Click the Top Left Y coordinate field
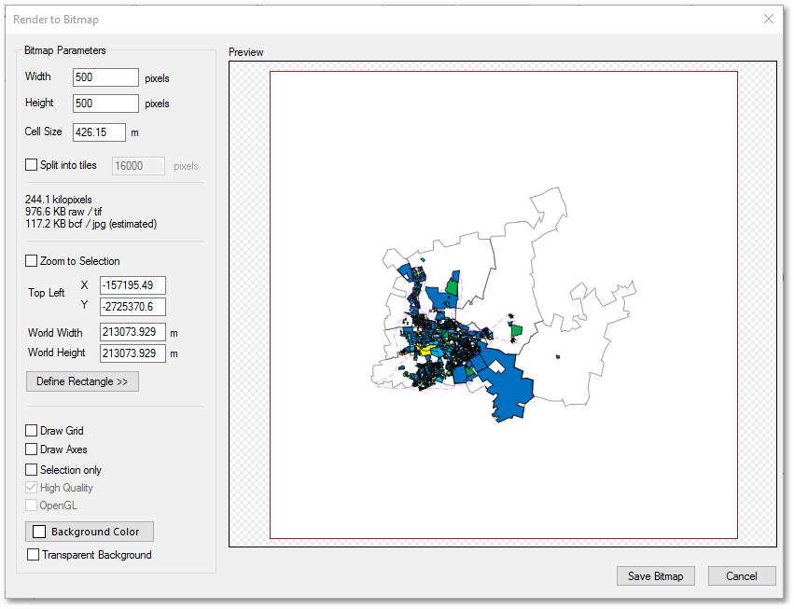Screen dimensions: 794x609 tap(132, 307)
